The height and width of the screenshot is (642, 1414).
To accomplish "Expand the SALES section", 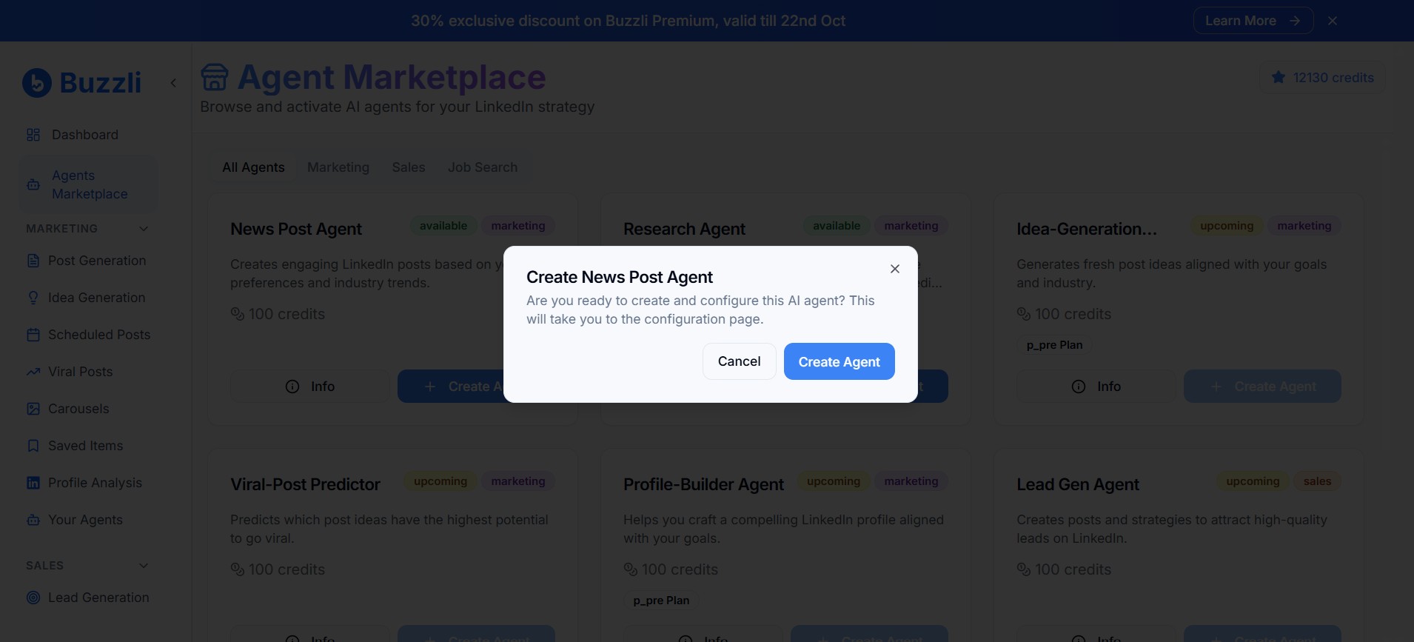I will click(x=144, y=565).
